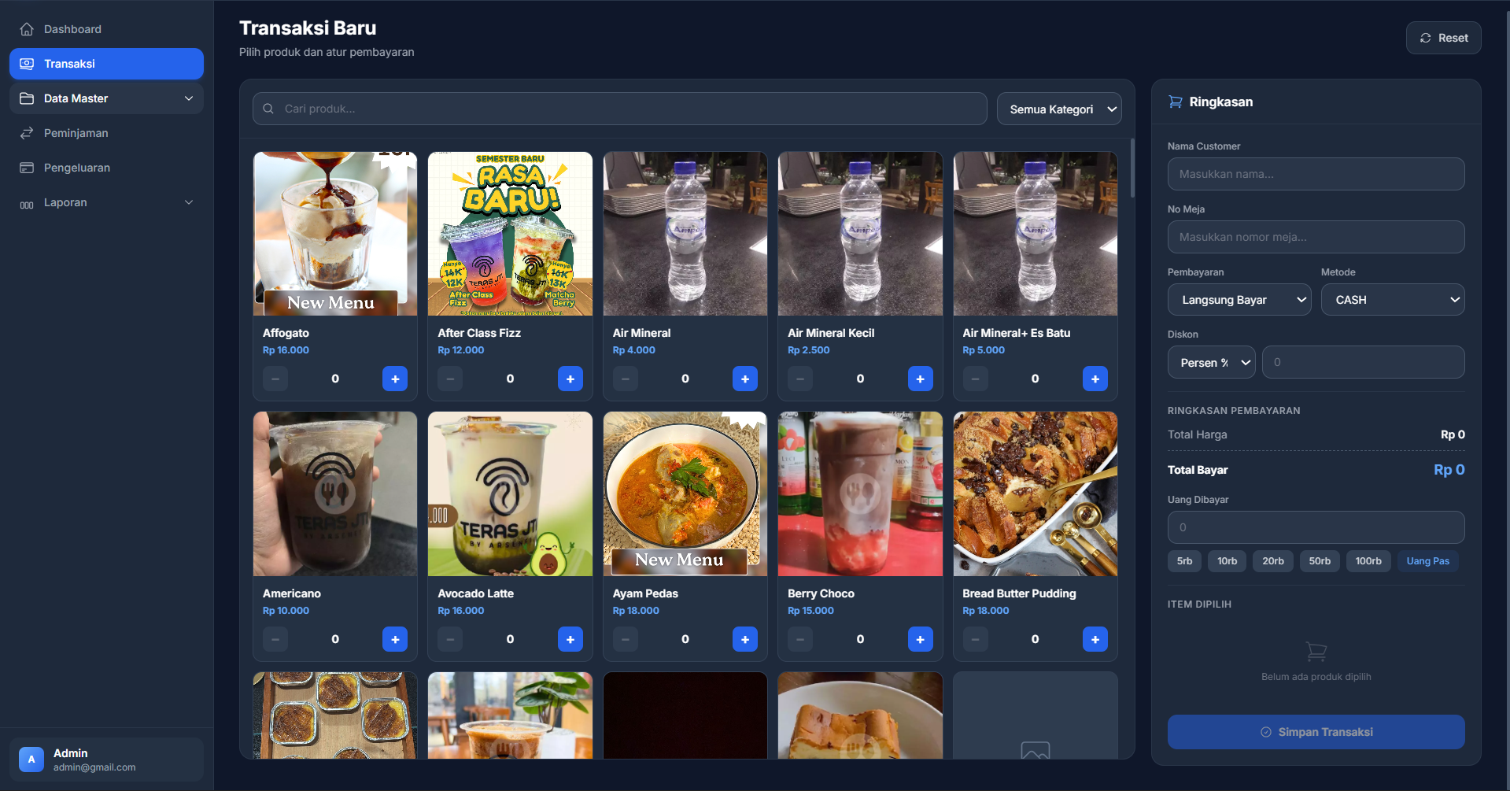1510x791 pixels.
Task: Decrease After Class Fizz quantity
Action: pyautogui.click(x=450, y=379)
